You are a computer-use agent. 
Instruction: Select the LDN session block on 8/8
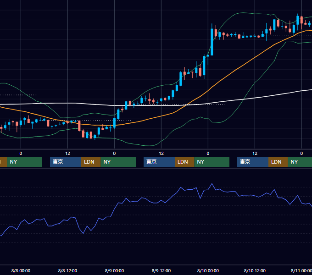pos(91,162)
